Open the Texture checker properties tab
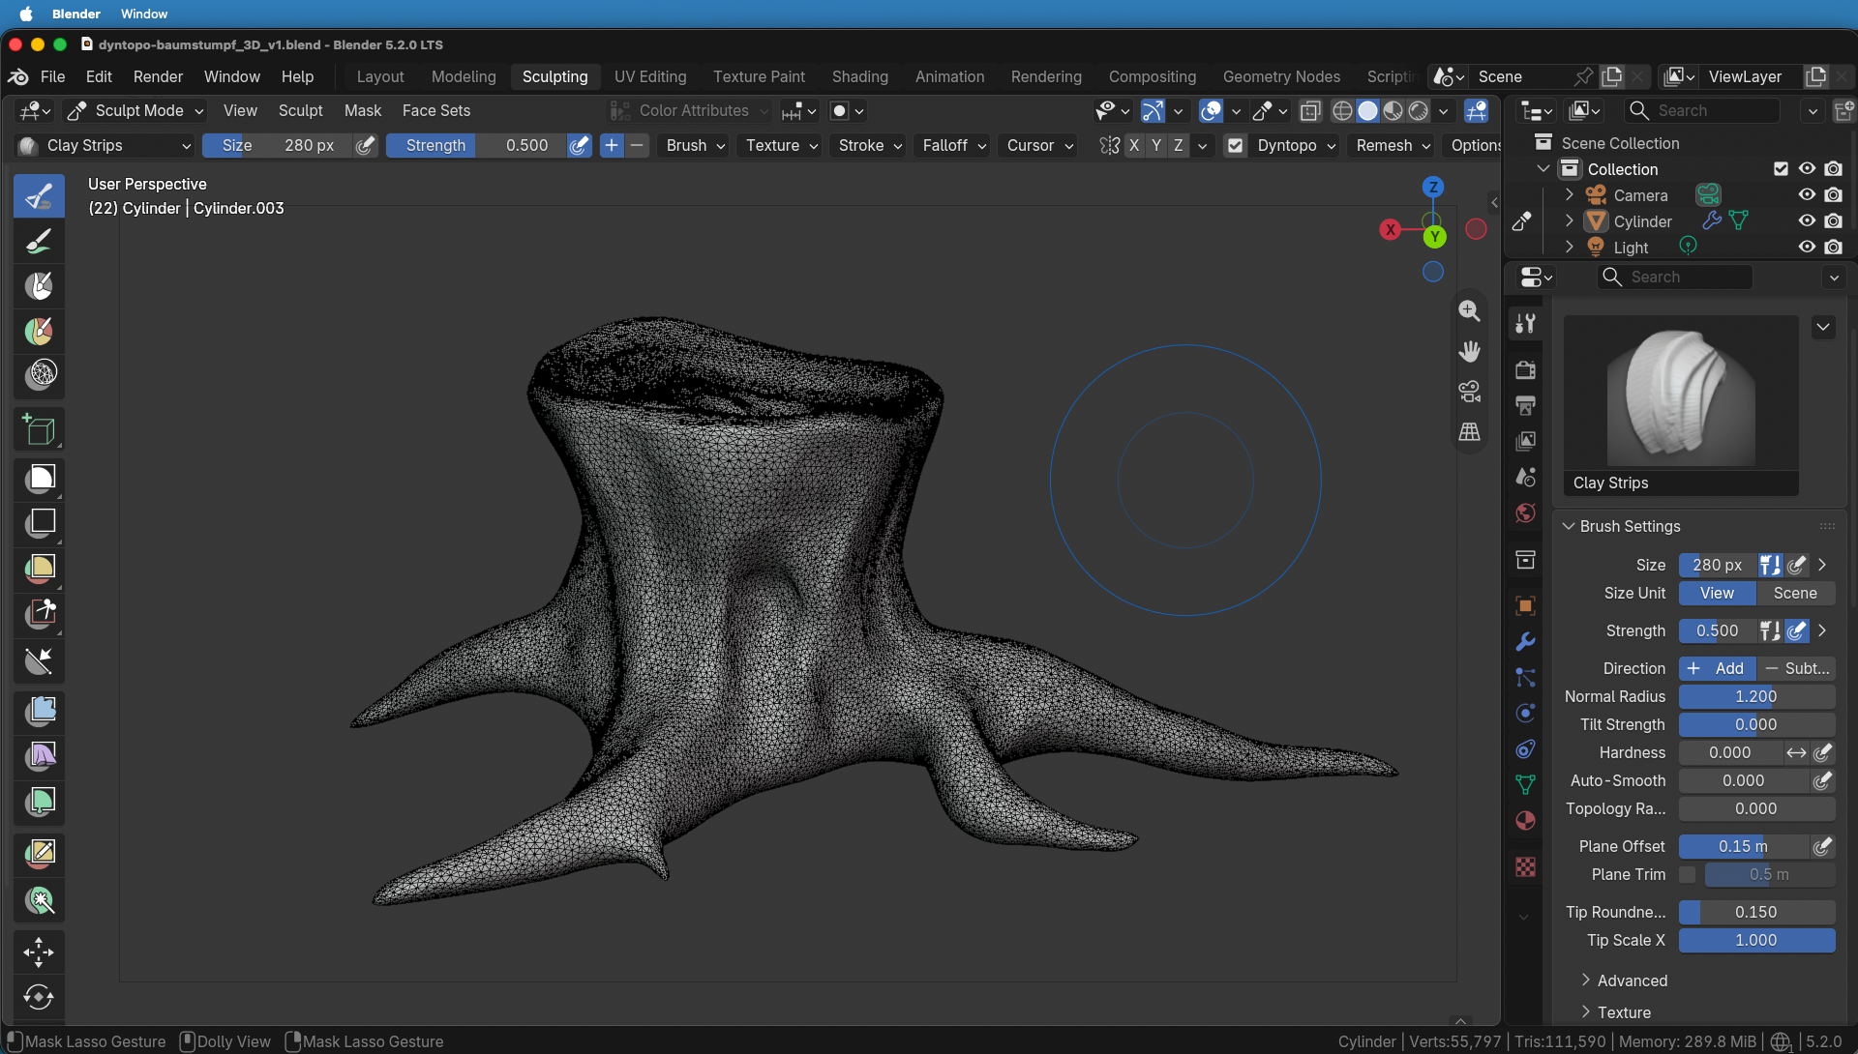This screenshot has height=1054, width=1858. click(1526, 867)
